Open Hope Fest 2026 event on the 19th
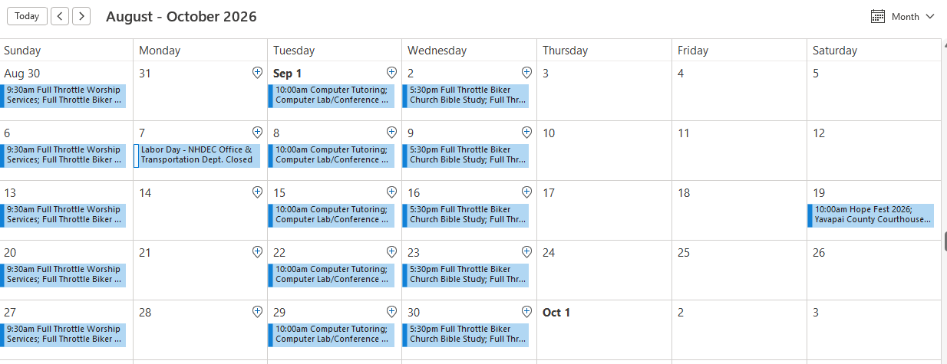The width and height of the screenshot is (947, 364). pos(870,215)
